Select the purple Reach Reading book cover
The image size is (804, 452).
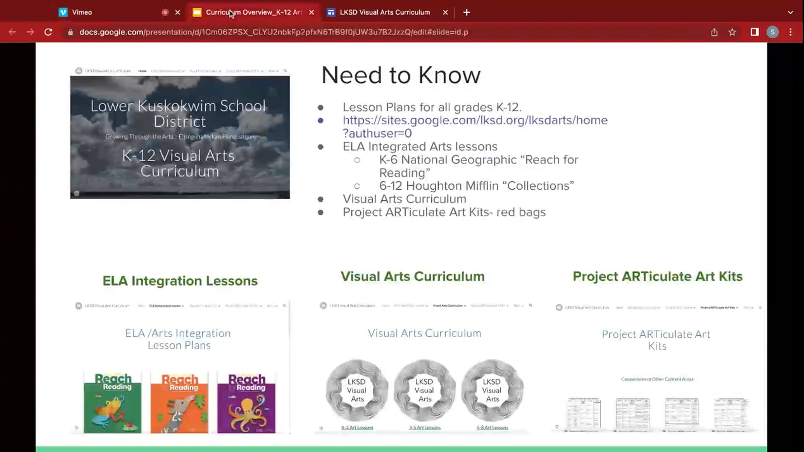click(246, 402)
